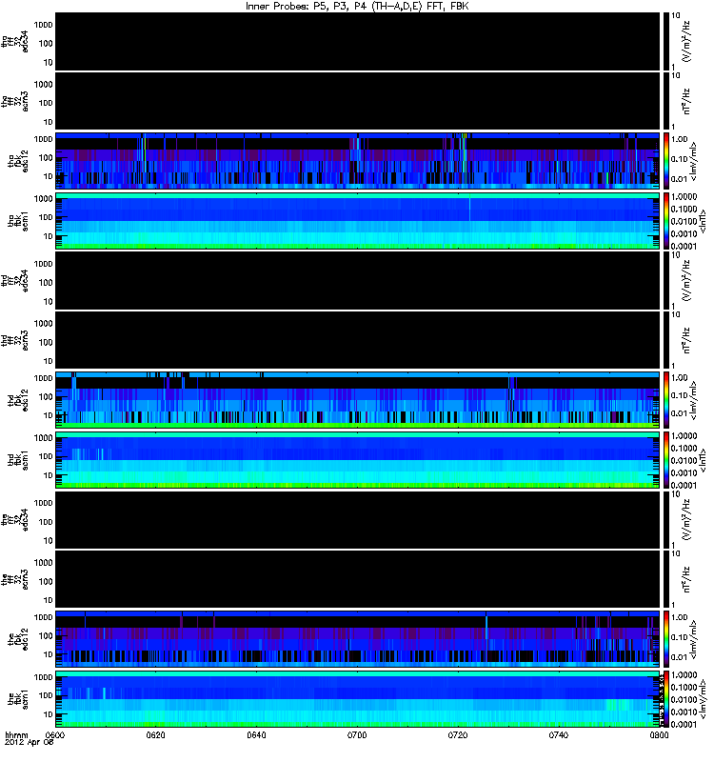Select the the fbk edc12 spectrogram panel
Viewport: 714px width, 762px height.
point(358,639)
